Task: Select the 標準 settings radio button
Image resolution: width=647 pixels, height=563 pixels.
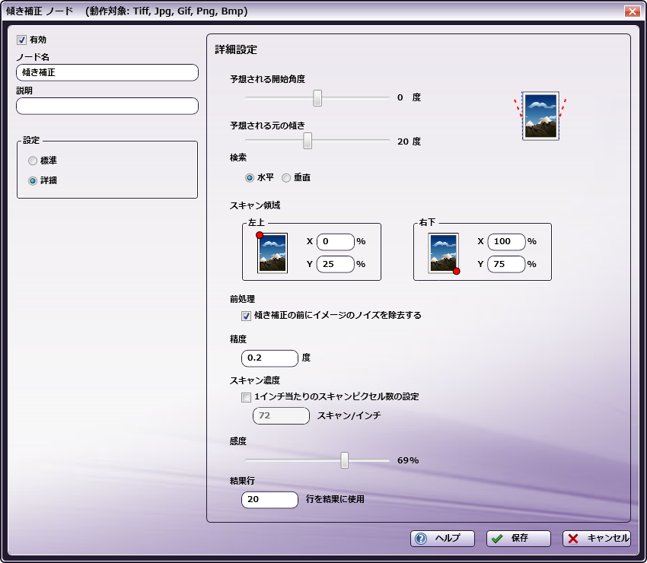Action: pyautogui.click(x=33, y=161)
